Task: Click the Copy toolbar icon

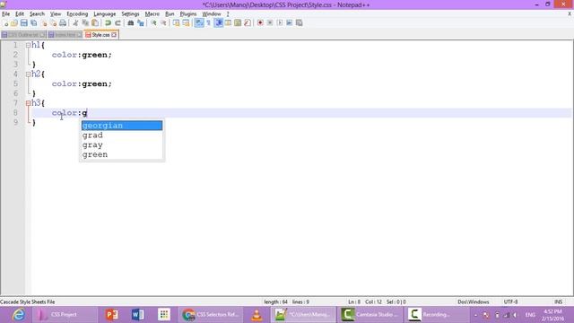Action: pyautogui.click(x=85, y=23)
